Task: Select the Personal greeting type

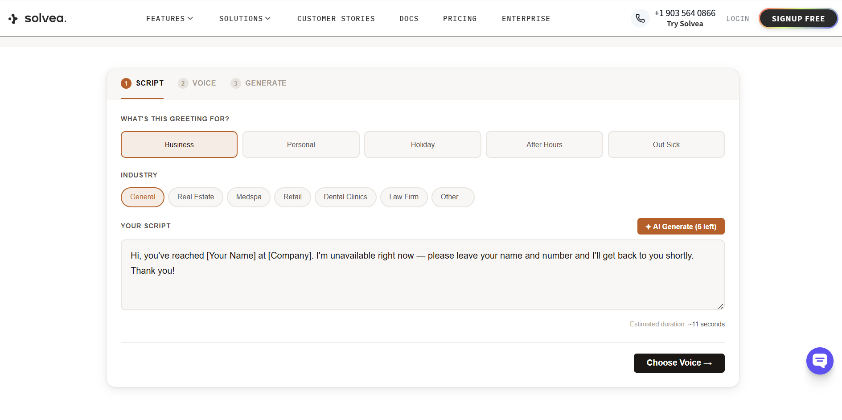Action: click(x=300, y=144)
